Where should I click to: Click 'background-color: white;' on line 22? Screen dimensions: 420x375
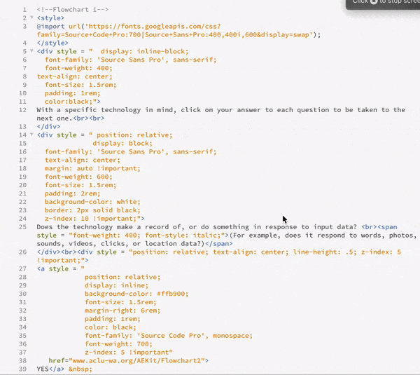pyautogui.click(x=92, y=201)
